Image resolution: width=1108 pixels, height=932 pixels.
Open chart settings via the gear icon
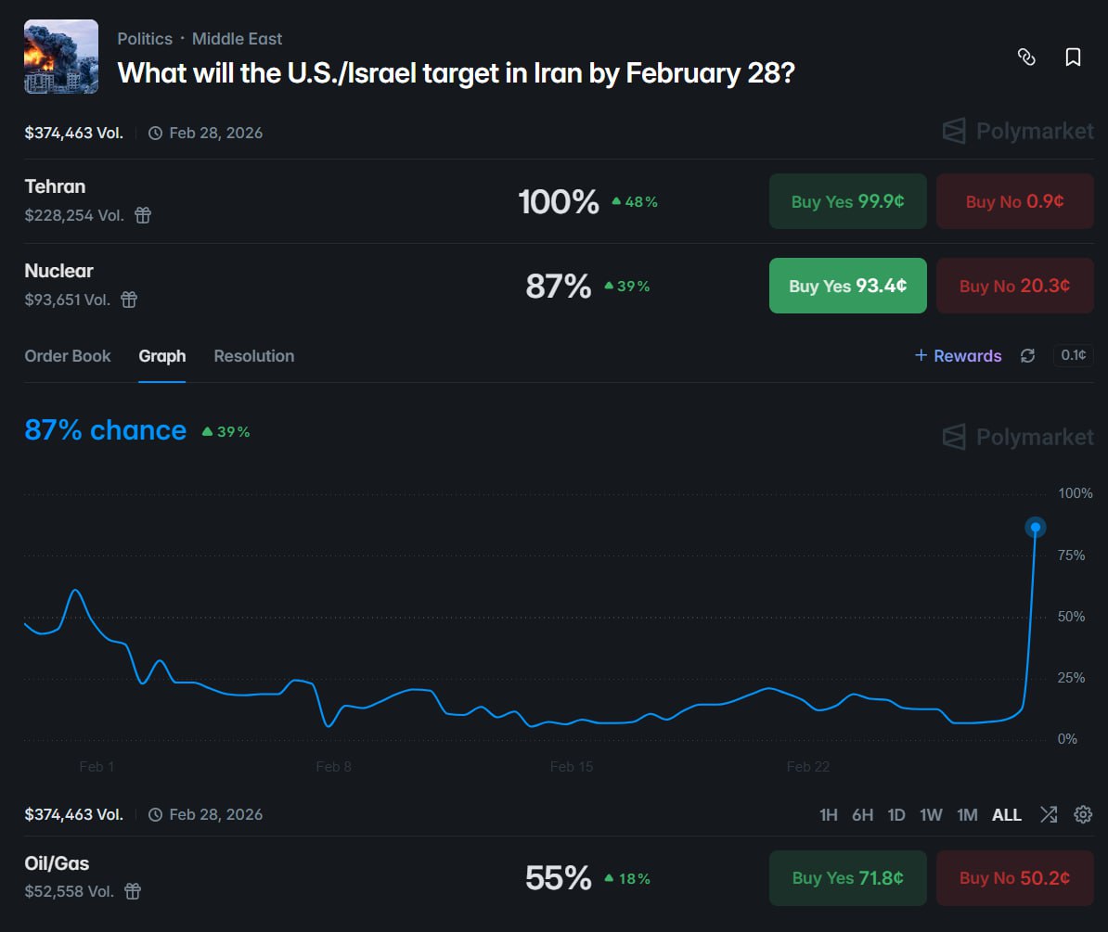(1083, 814)
